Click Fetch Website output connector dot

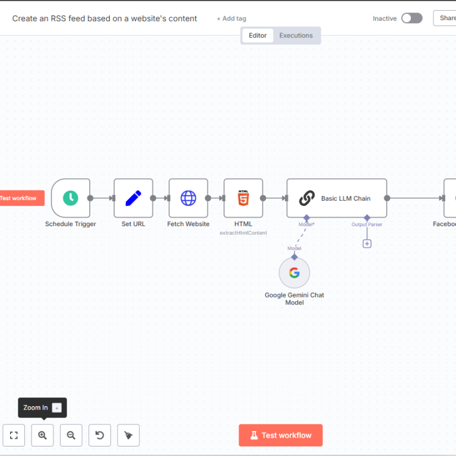click(x=208, y=198)
